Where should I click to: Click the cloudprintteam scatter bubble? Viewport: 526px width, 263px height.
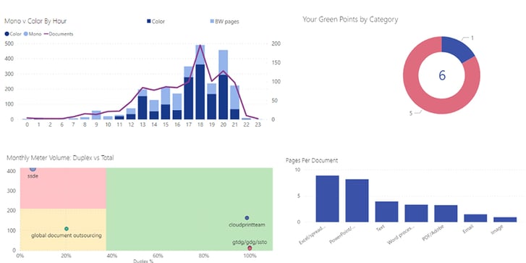click(x=247, y=218)
